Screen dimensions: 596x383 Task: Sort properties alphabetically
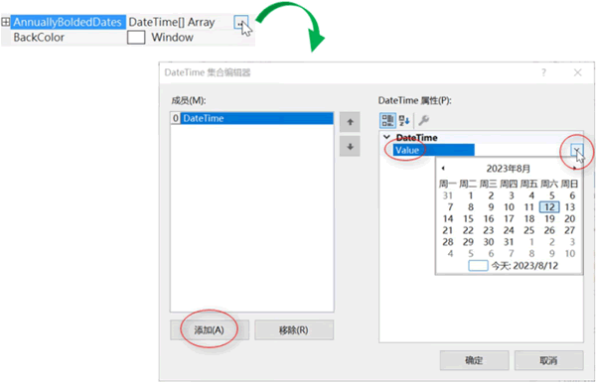pyautogui.click(x=404, y=120)
